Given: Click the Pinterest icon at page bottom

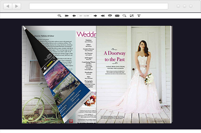Looking at the screenshot, I should click(71, 121).
